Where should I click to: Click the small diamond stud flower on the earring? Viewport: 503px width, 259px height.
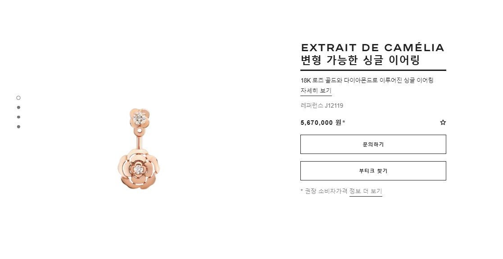(140, 119)
